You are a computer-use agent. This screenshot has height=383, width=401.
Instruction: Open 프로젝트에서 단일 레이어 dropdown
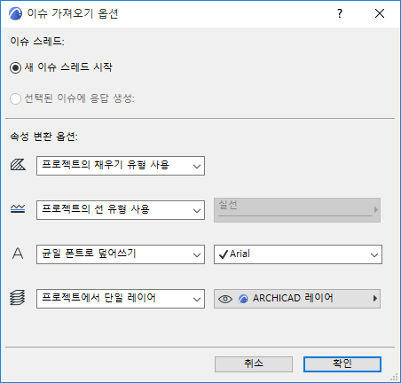(121, 299)
